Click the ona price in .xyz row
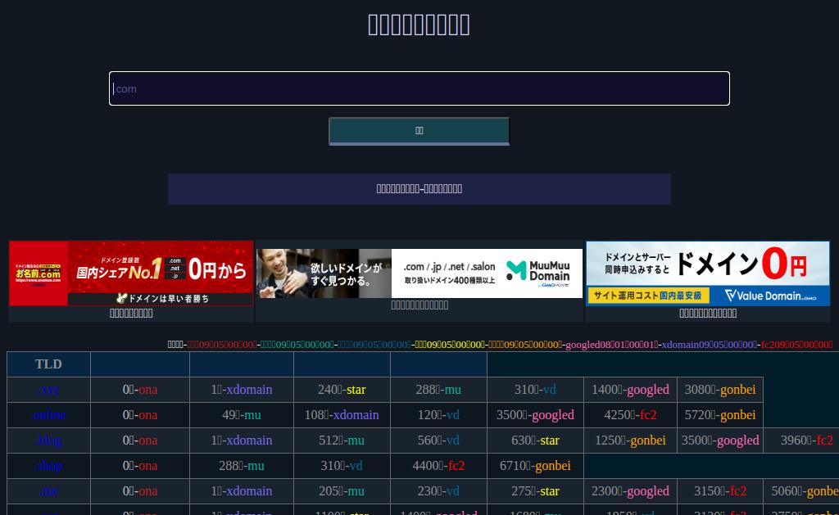Screen dimensions: 839x515 coord(140,390)
